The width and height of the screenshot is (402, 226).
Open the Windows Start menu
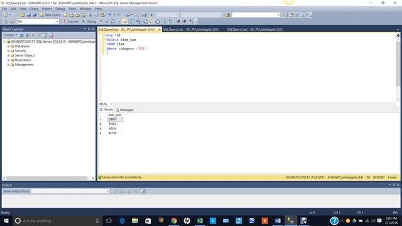point(6,220)
